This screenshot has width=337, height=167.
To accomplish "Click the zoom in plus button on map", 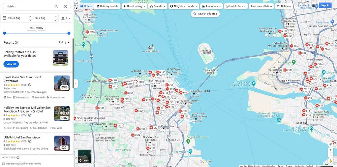I will [331, 150].
